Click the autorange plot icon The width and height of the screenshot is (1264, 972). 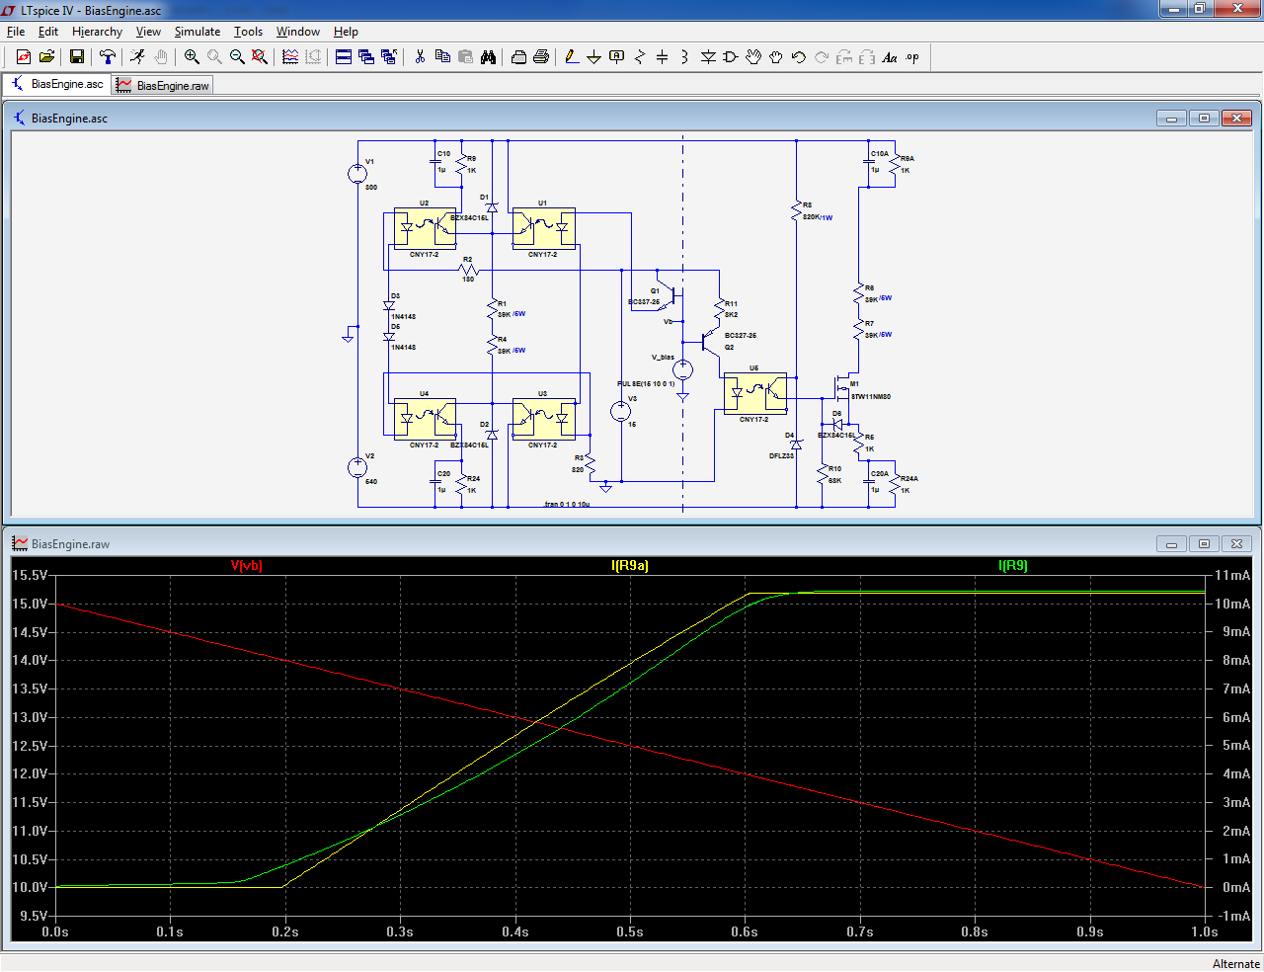(290, 57)
